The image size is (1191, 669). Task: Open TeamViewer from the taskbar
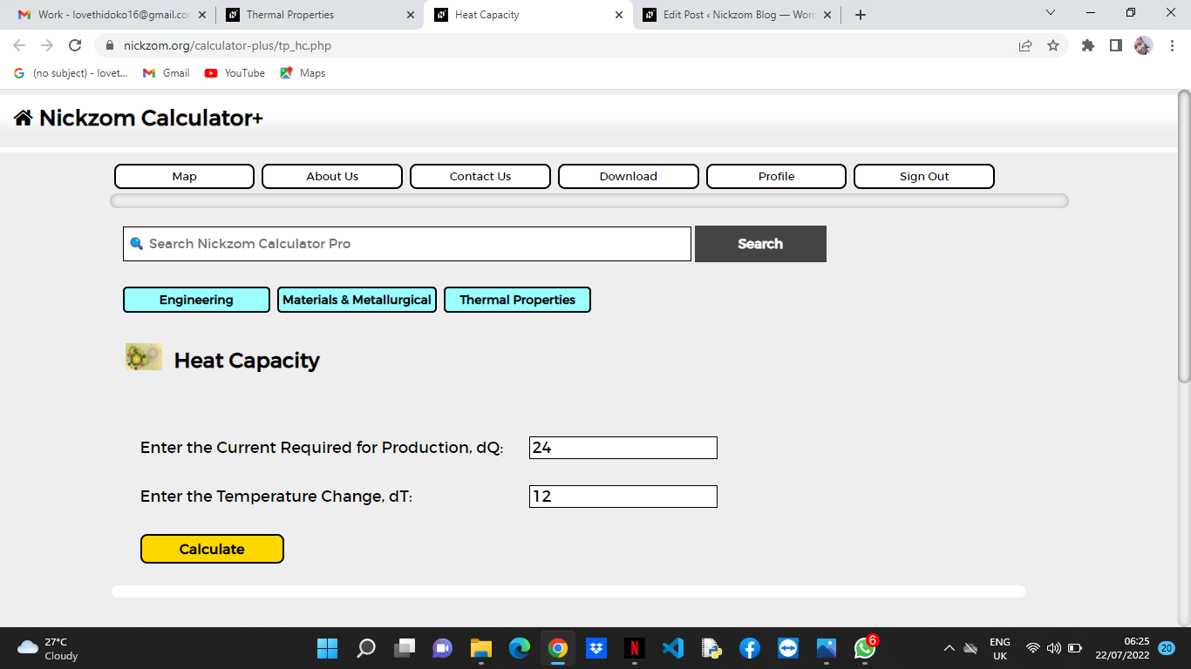click(788, 648)
